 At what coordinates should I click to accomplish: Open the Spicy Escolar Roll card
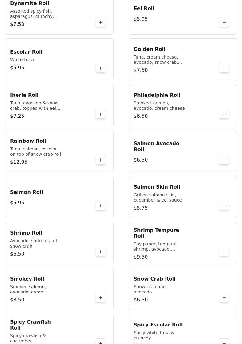tap(158, 325)
